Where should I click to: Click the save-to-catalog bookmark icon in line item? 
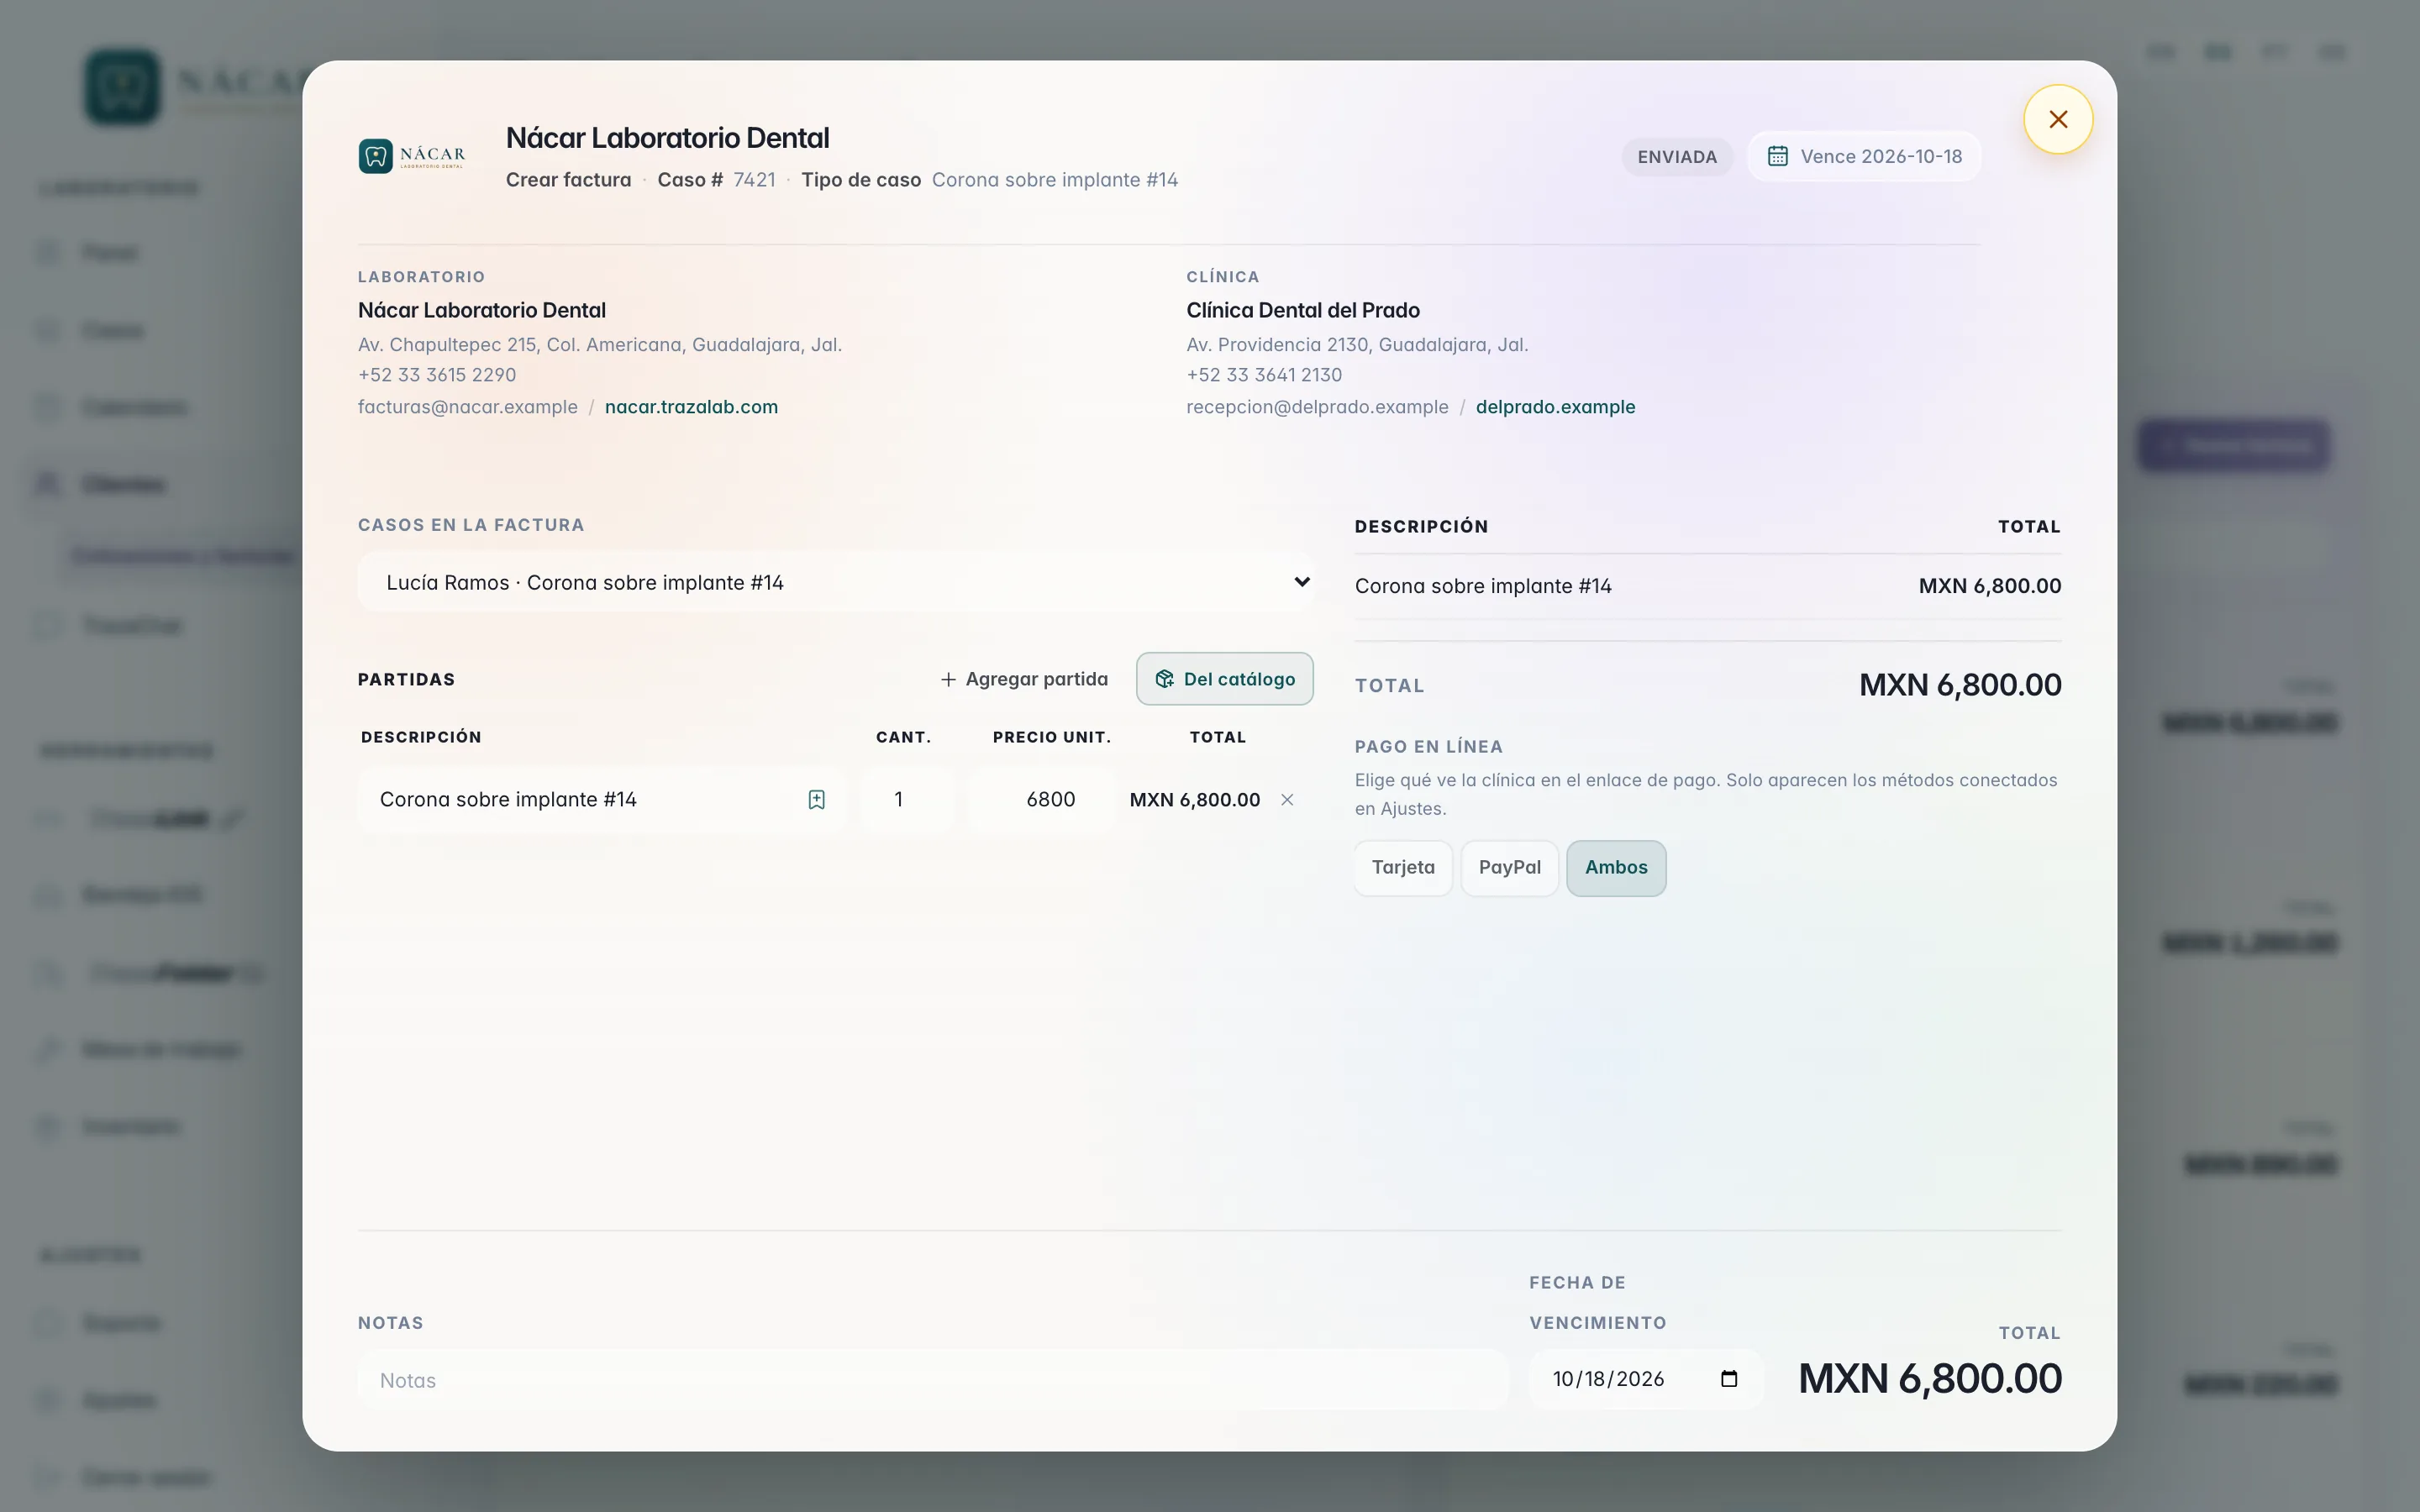point(816,799)
